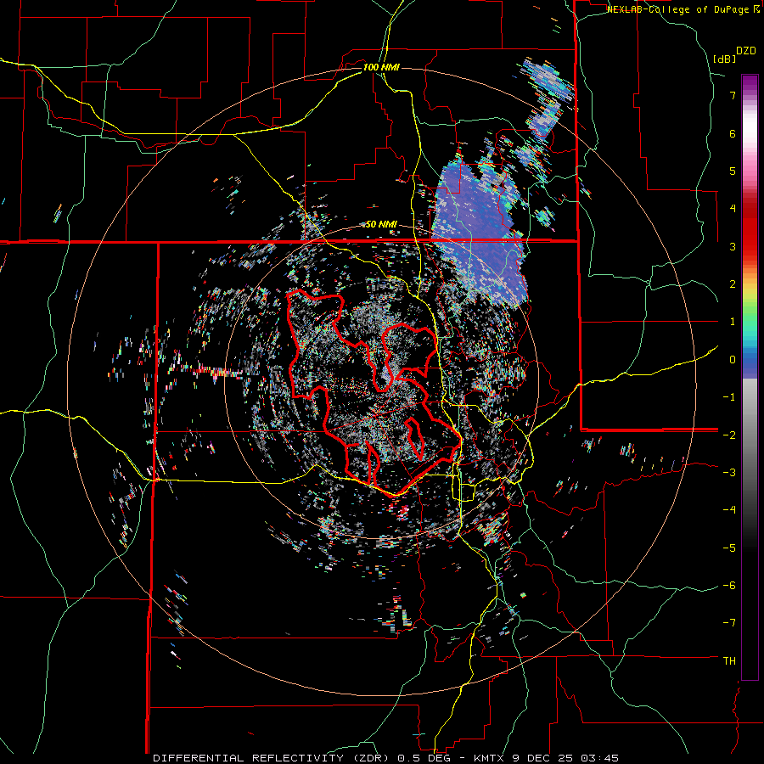The height and width of the screenshot is (764, 764).
Task: Click the -6 value on the color scale
Action: (729, 586)
